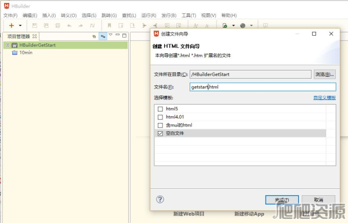Click the increase font size A+ icon

click(x=195, y=25)
